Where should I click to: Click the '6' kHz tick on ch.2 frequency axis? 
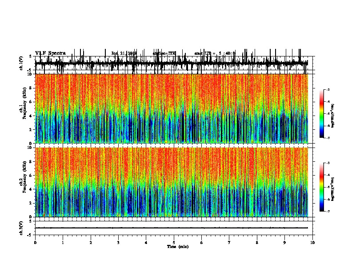(x=31, y=176)
